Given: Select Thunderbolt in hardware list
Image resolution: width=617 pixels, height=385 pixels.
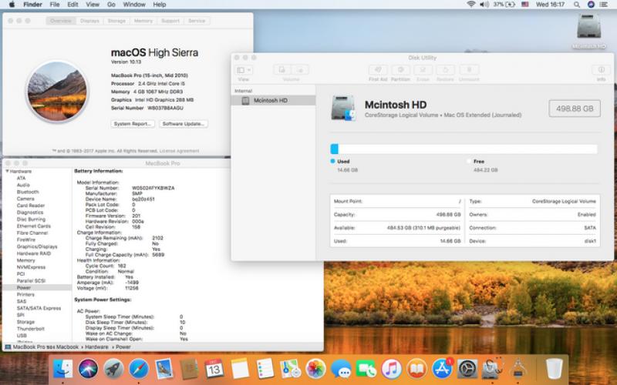Looking at the screenshot, I should click(x=31, y=329).
